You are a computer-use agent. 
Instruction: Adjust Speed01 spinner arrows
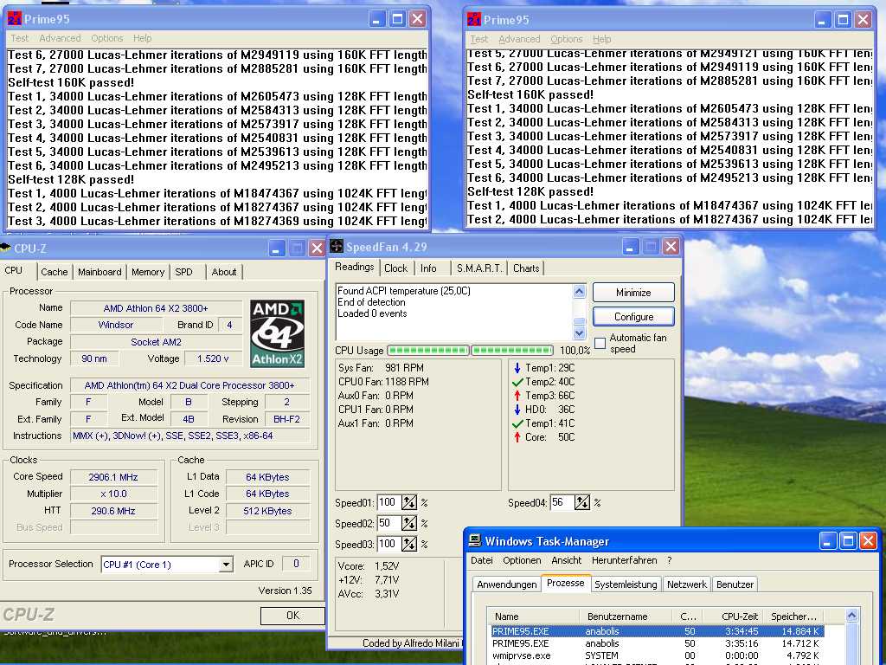(x=409, y=502)
